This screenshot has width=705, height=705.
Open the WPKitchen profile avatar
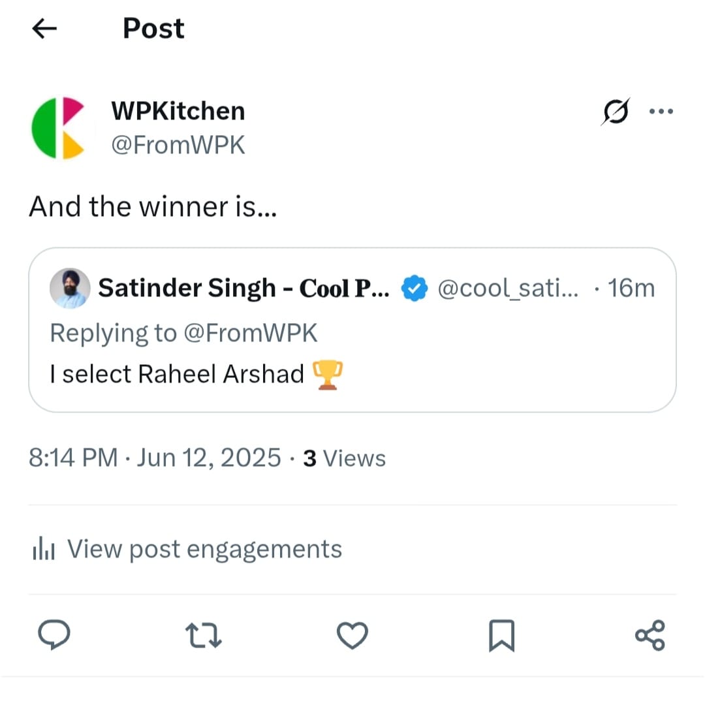coord(58,128)
